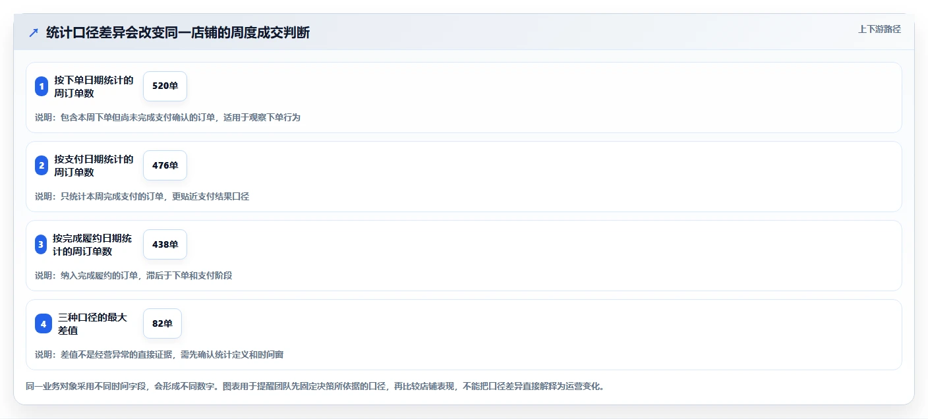Image resolution: width=928 pixels, height=419 pixels.
Task: Click the step 1 number badge
Action: click(x=42, y=86)
